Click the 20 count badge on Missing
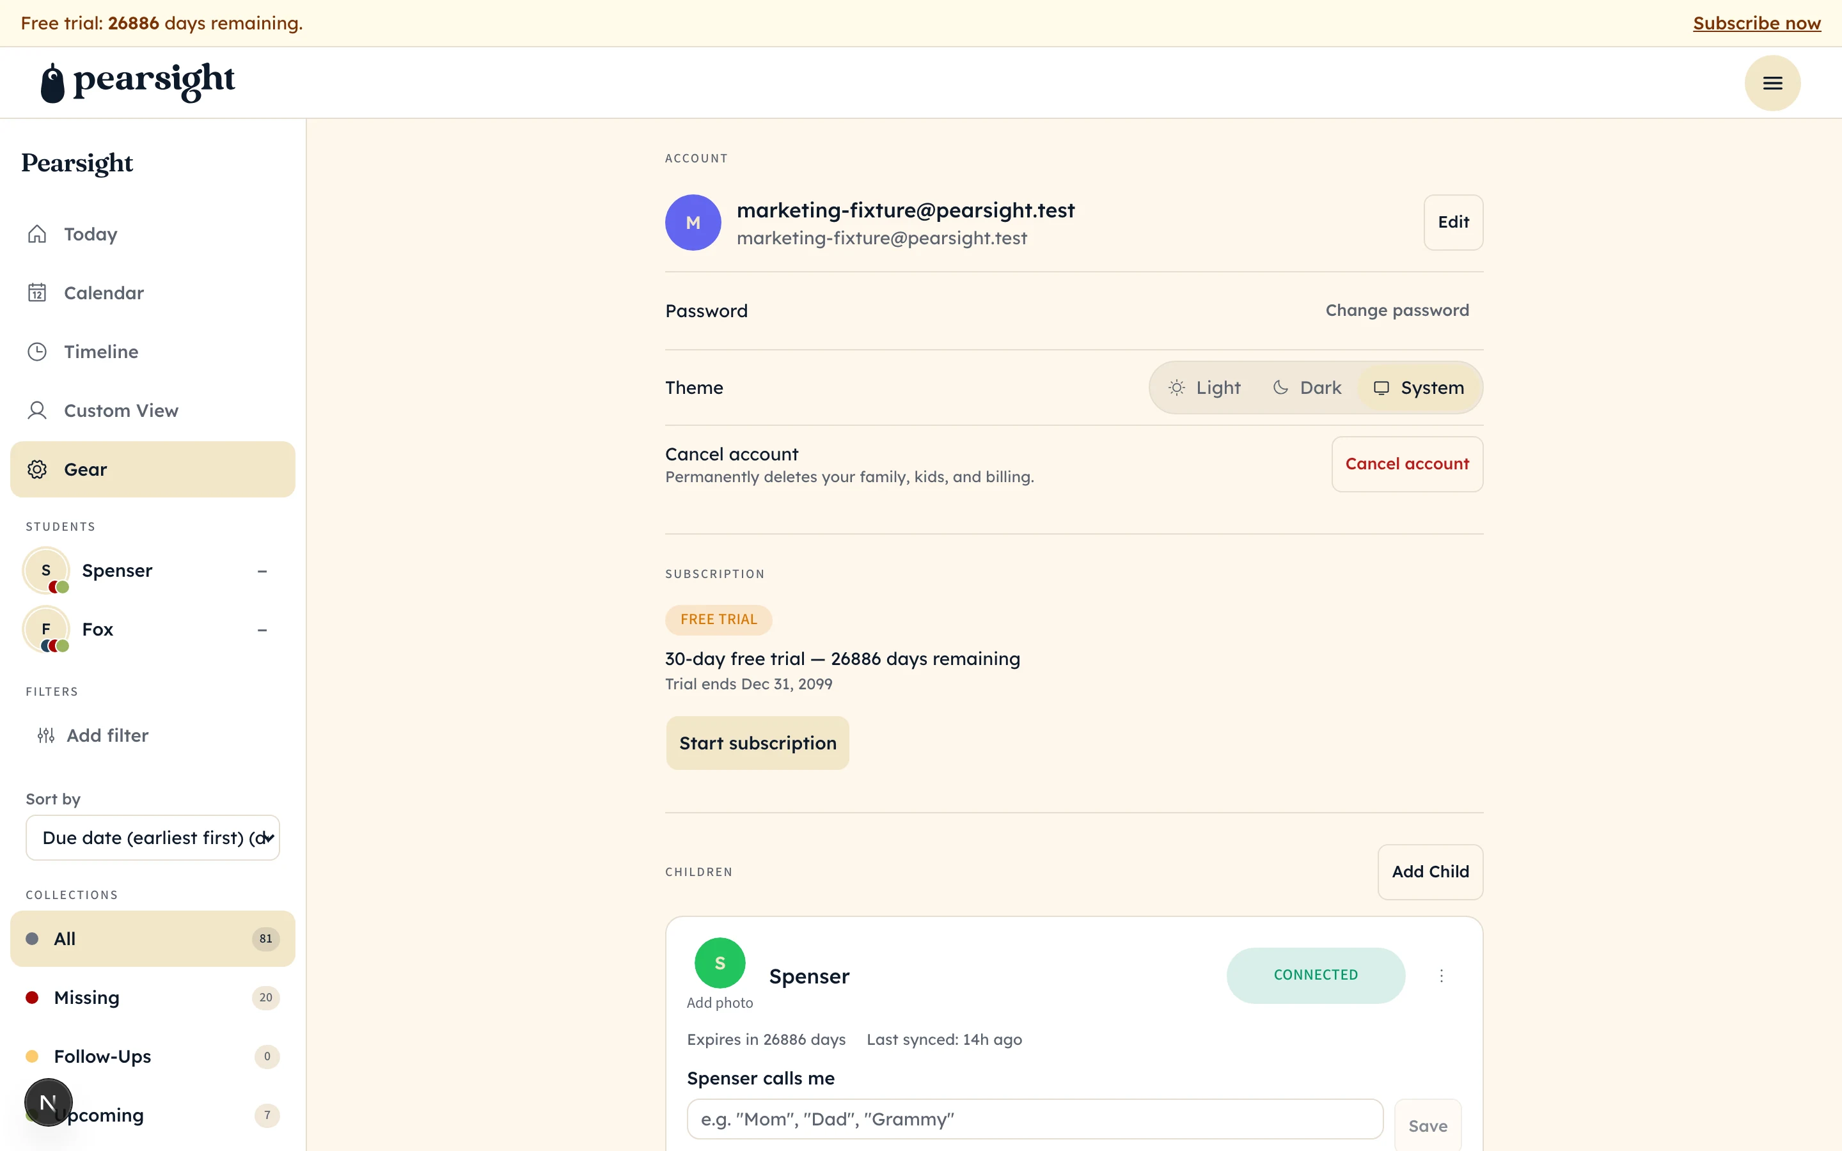Viewport: 1842px width, 1151px height. click(x=265, y=998)
